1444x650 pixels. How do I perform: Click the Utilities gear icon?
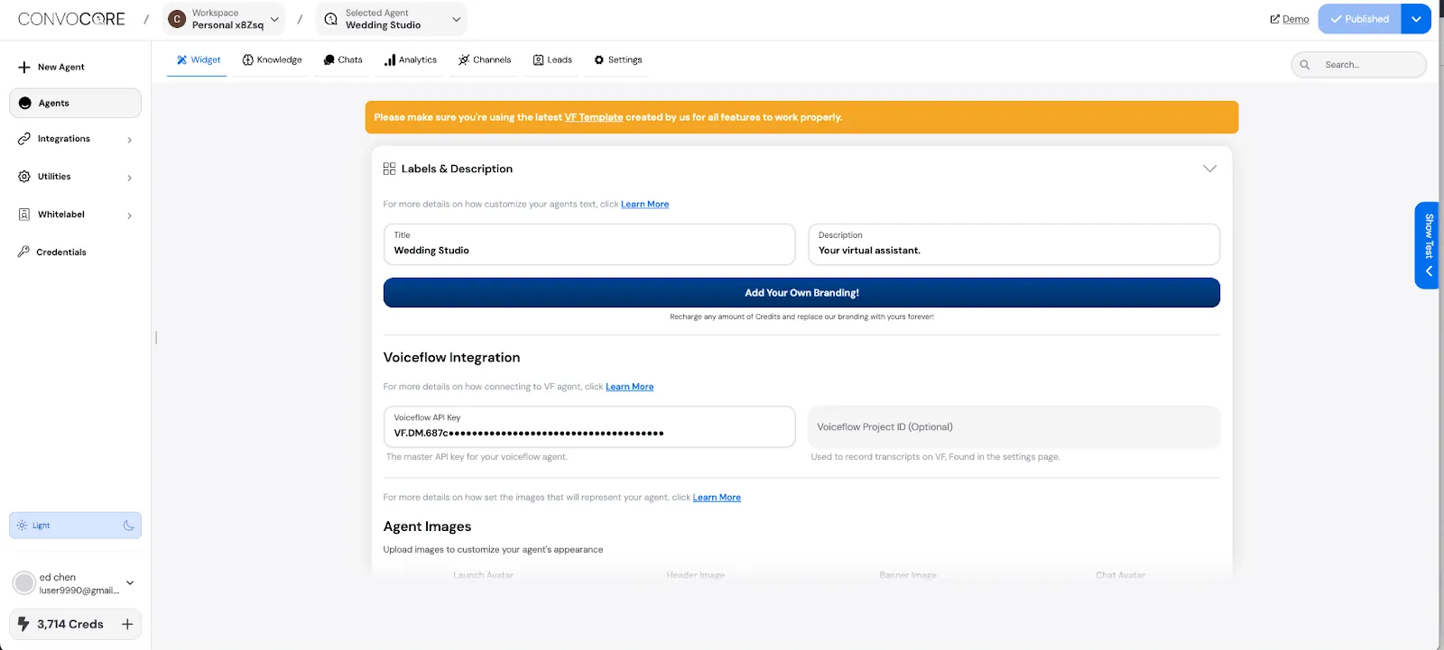pyautogui.click(x=24, y=177)
